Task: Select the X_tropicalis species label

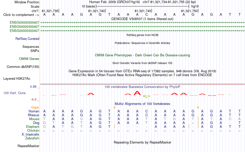Action: 30,135
